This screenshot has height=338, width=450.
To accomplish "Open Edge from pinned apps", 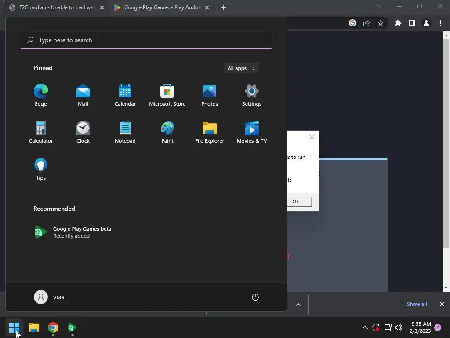I will 41,96.
